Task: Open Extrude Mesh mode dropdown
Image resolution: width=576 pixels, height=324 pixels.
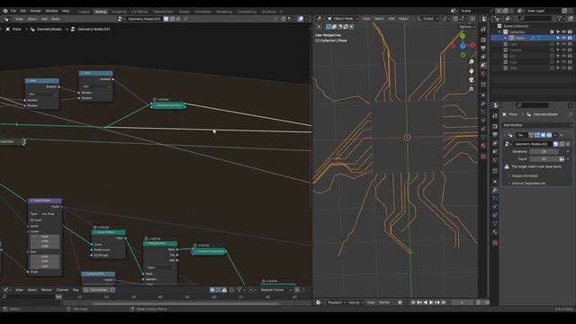Action: click(x=160, y=268)
